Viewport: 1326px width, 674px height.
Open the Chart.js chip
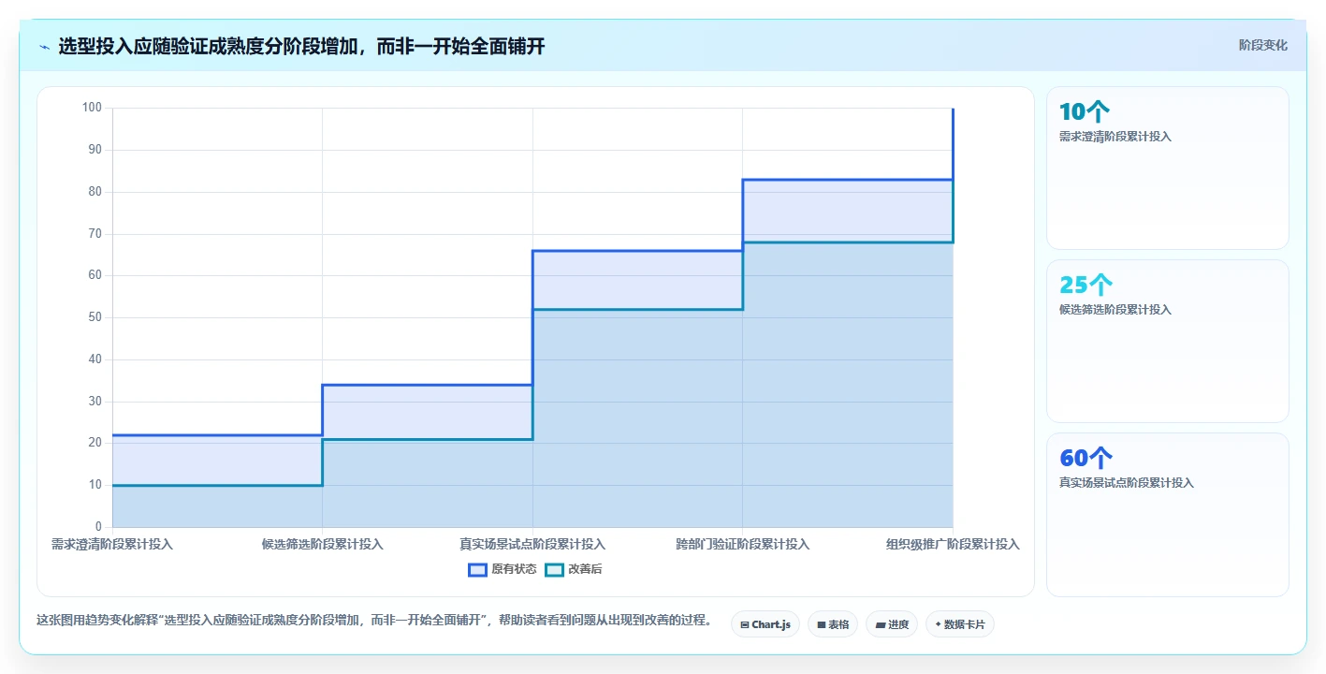pyautogui.click(x=765, y=624)
